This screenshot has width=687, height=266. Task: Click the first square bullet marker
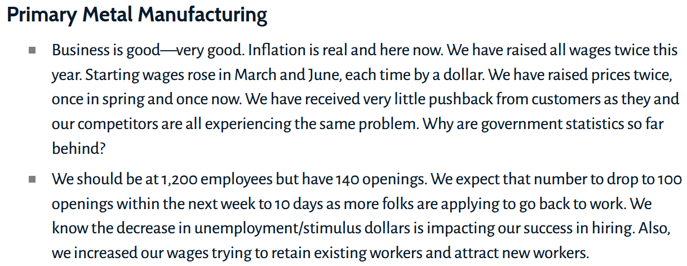tap(32, 50)
